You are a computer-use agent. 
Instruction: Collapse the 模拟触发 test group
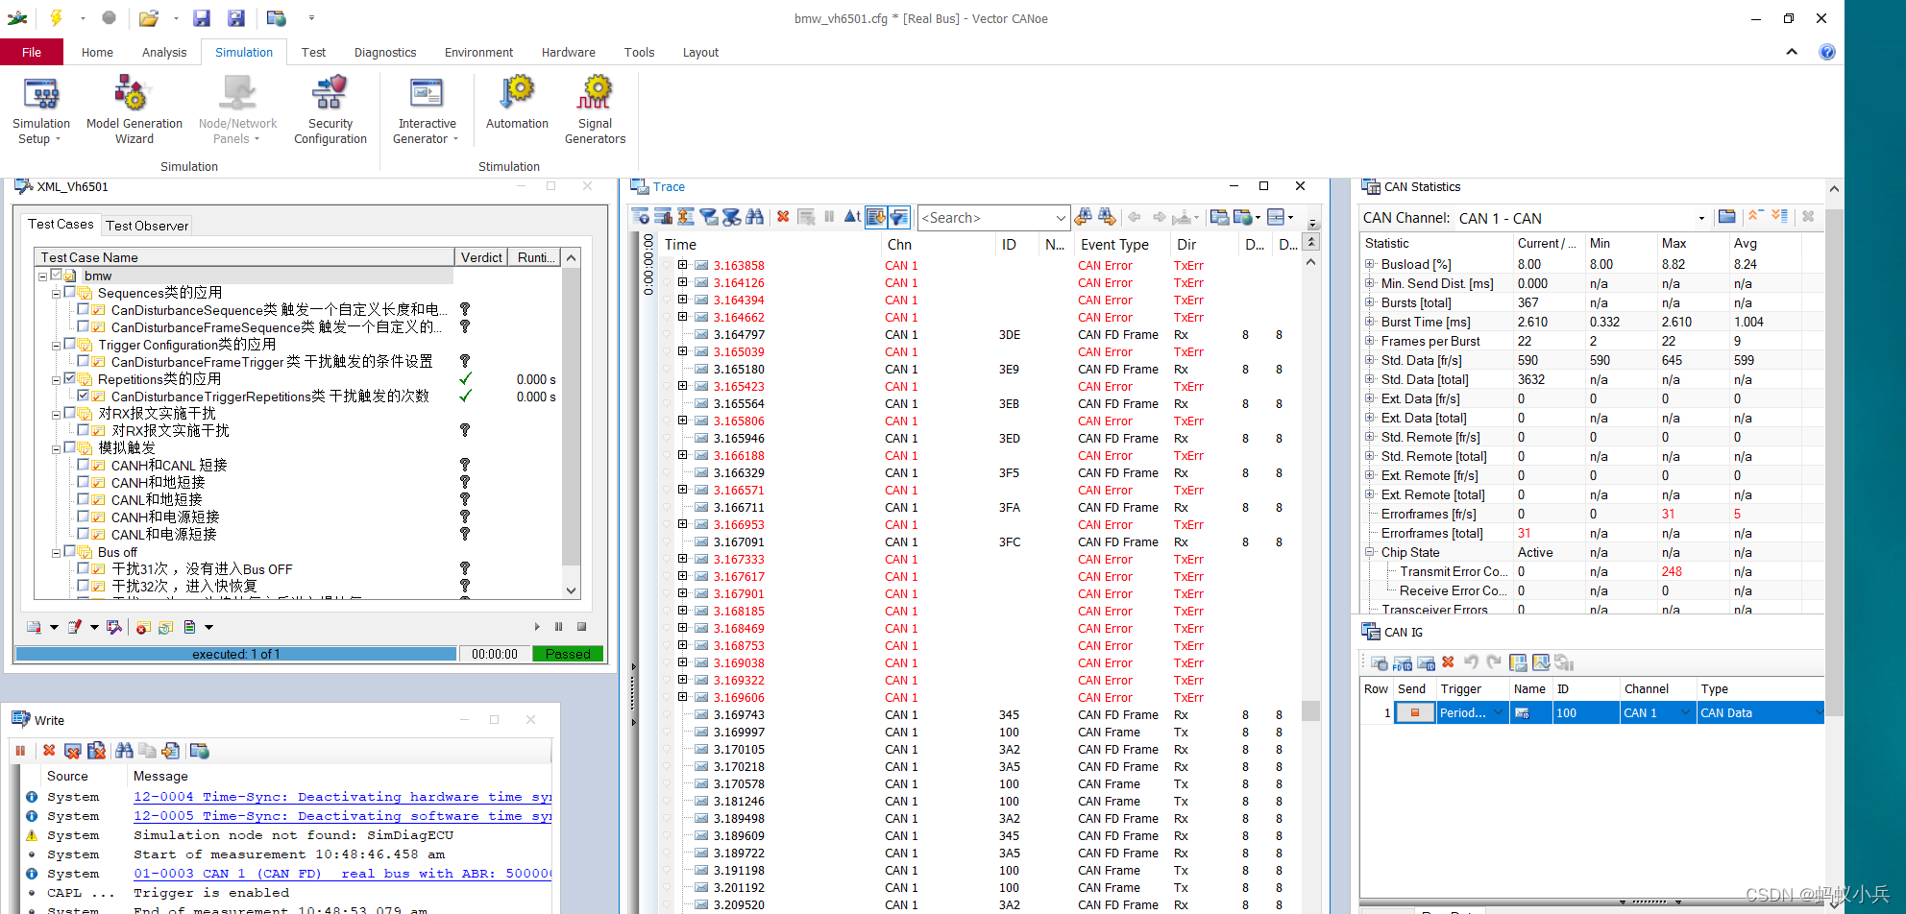coord(57,448)
